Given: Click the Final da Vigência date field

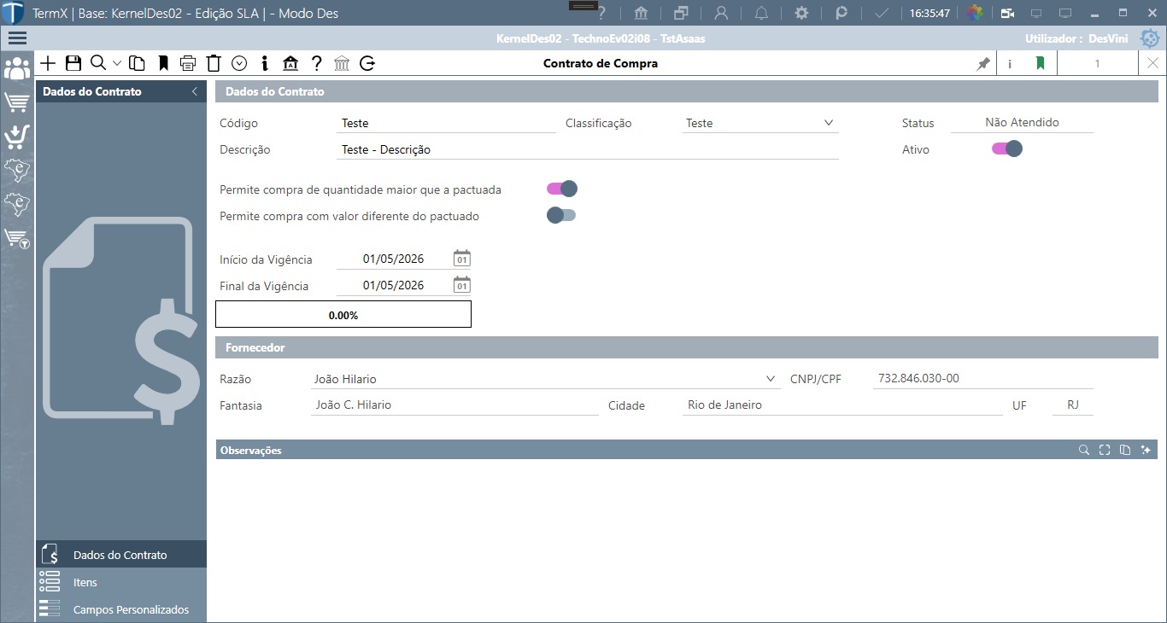Looking at the screenshot, I should [x=394, y=285].
